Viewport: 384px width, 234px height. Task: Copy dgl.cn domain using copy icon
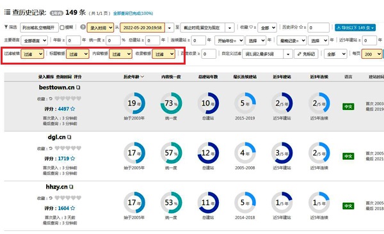(x=69, y=137)
